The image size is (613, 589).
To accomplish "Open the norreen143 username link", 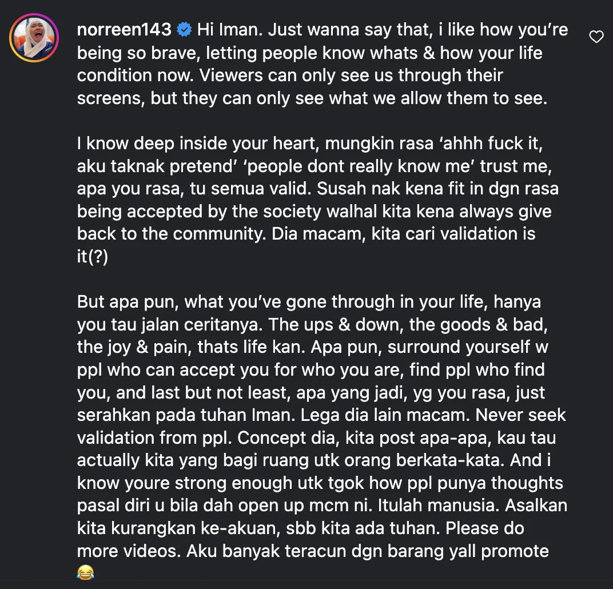I will point(125,30).
